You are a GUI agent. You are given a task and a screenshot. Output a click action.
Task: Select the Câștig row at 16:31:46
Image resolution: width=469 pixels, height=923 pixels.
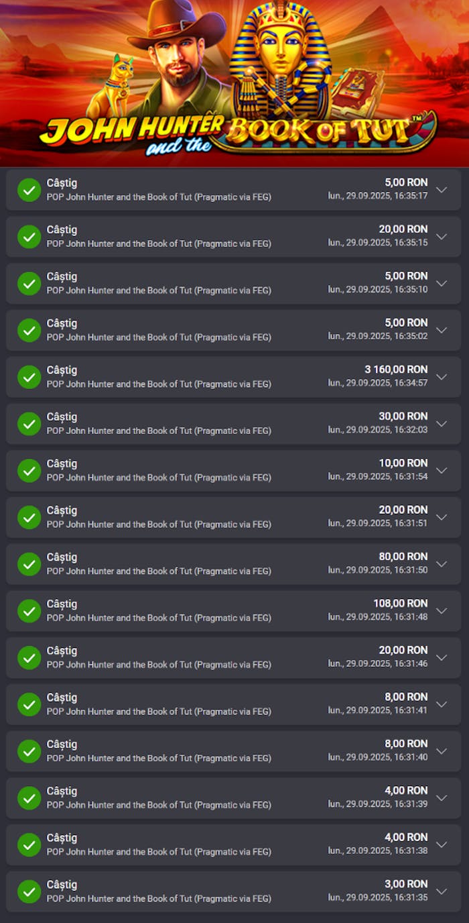point(233,658)
